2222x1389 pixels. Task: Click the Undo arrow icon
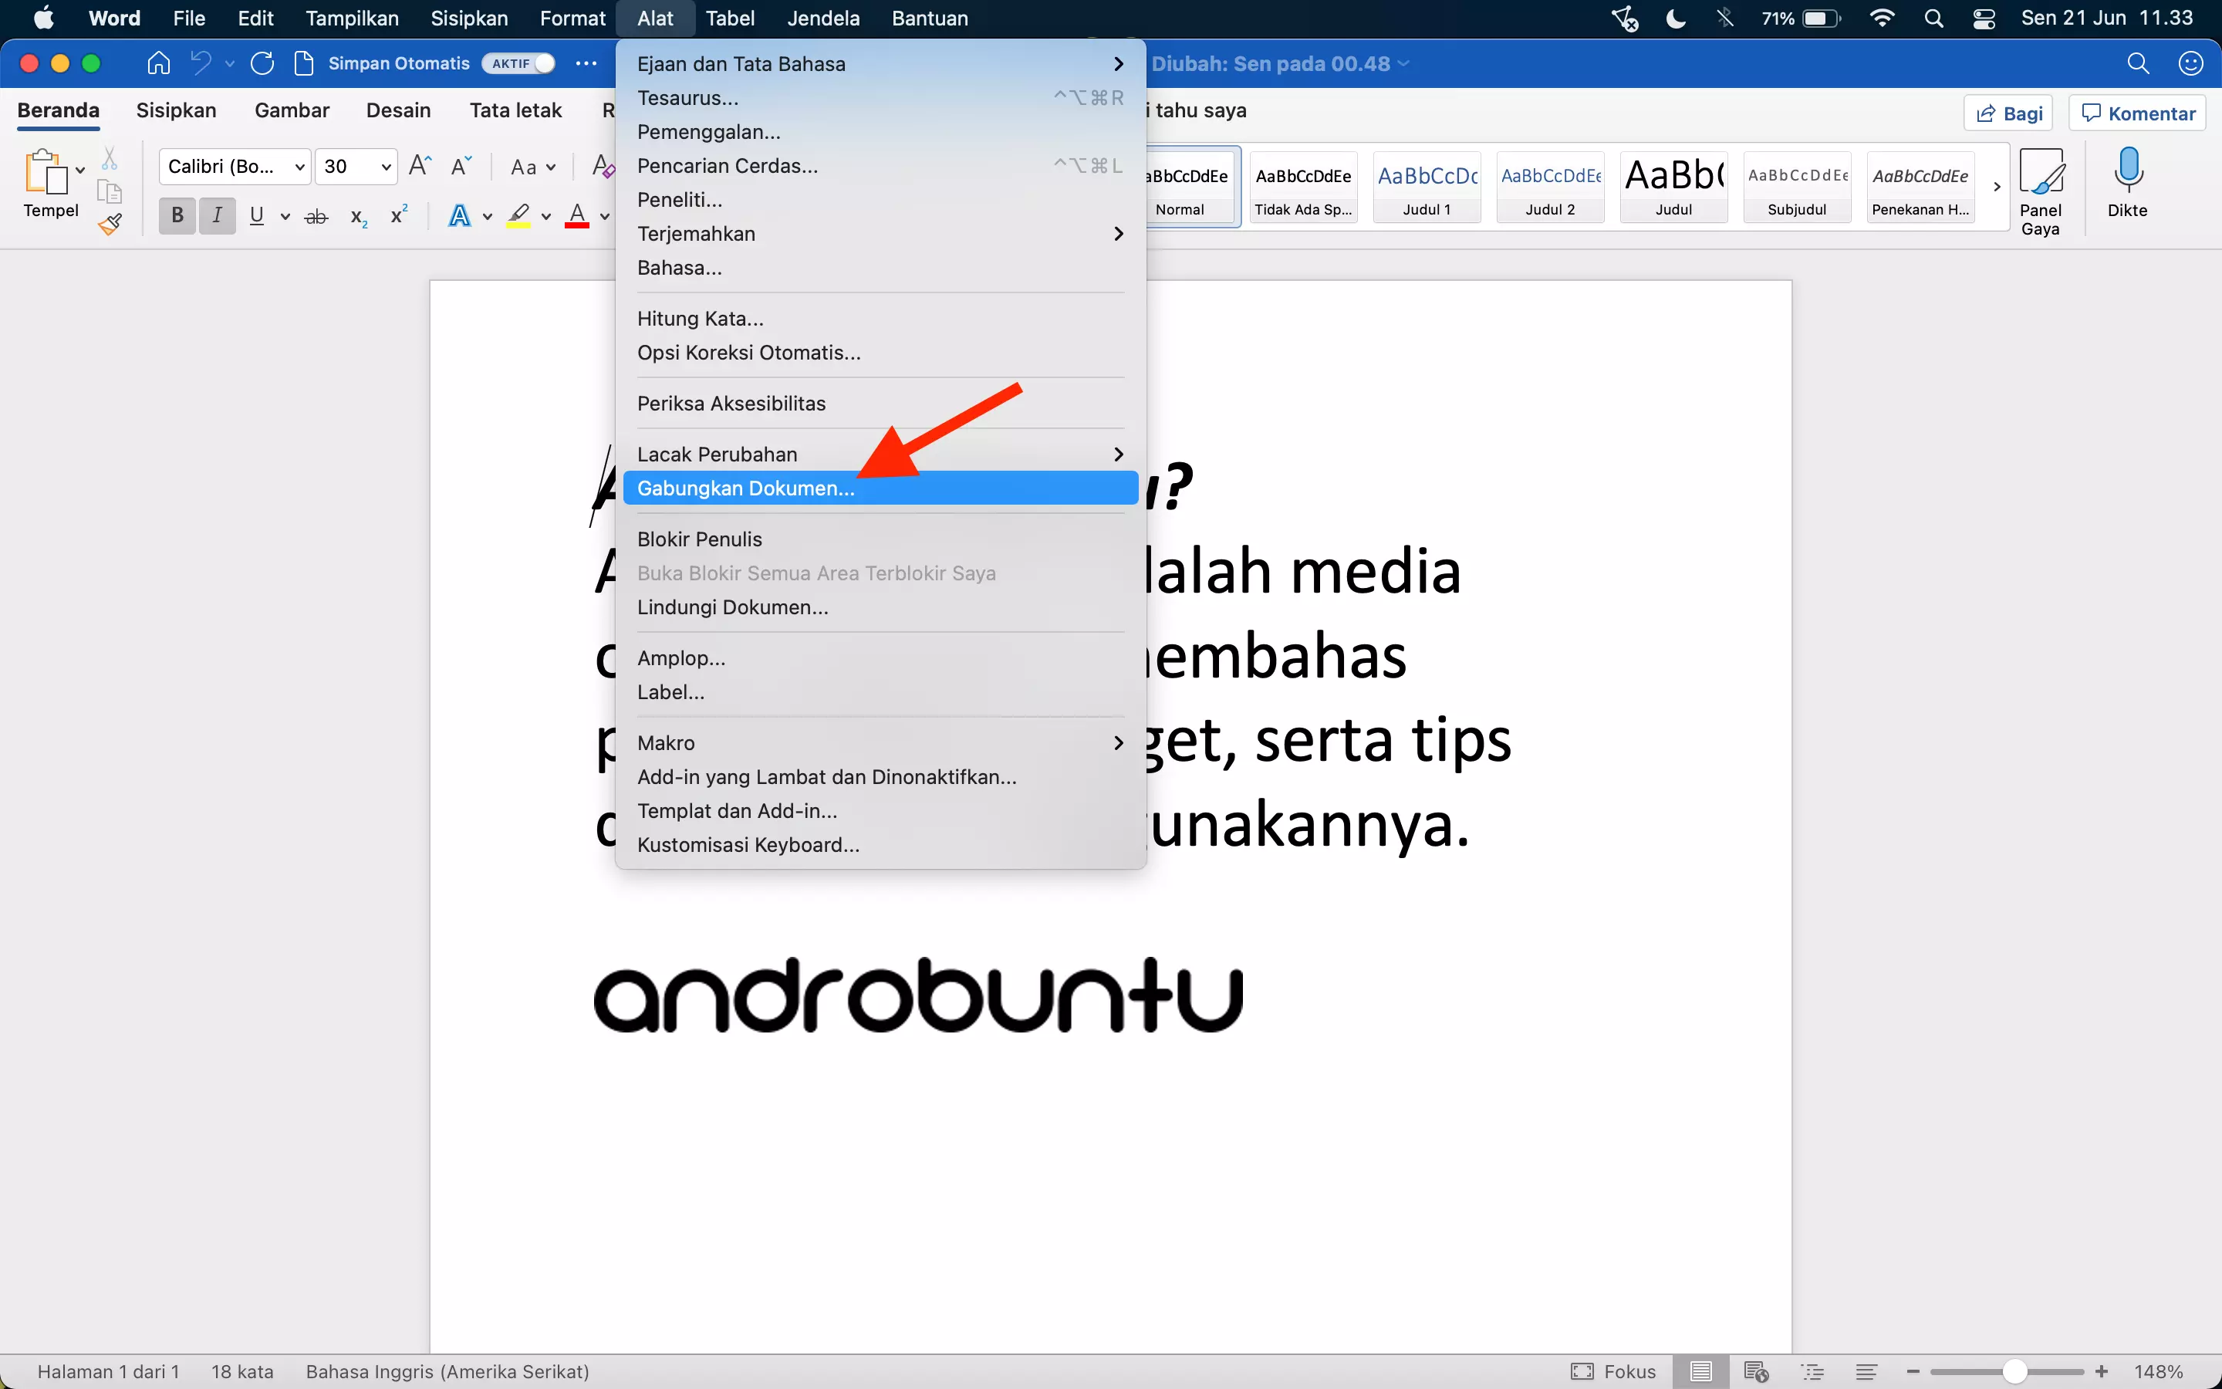201,63
